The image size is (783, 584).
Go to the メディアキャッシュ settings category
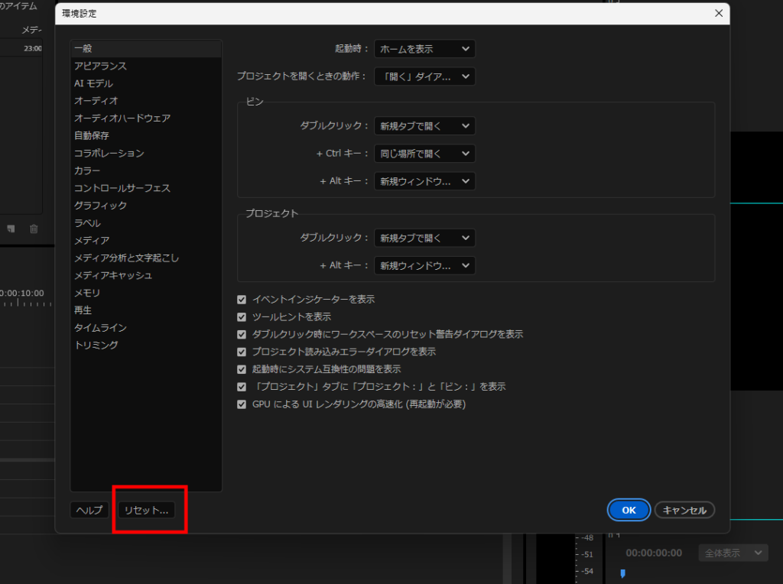[x=112, y=275]
